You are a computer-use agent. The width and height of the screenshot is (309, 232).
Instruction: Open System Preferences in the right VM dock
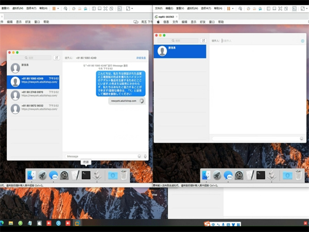(239, 175)
